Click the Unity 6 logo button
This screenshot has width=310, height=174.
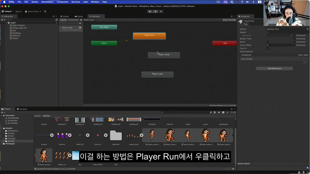pyautogui.click(x=6, y=11)
